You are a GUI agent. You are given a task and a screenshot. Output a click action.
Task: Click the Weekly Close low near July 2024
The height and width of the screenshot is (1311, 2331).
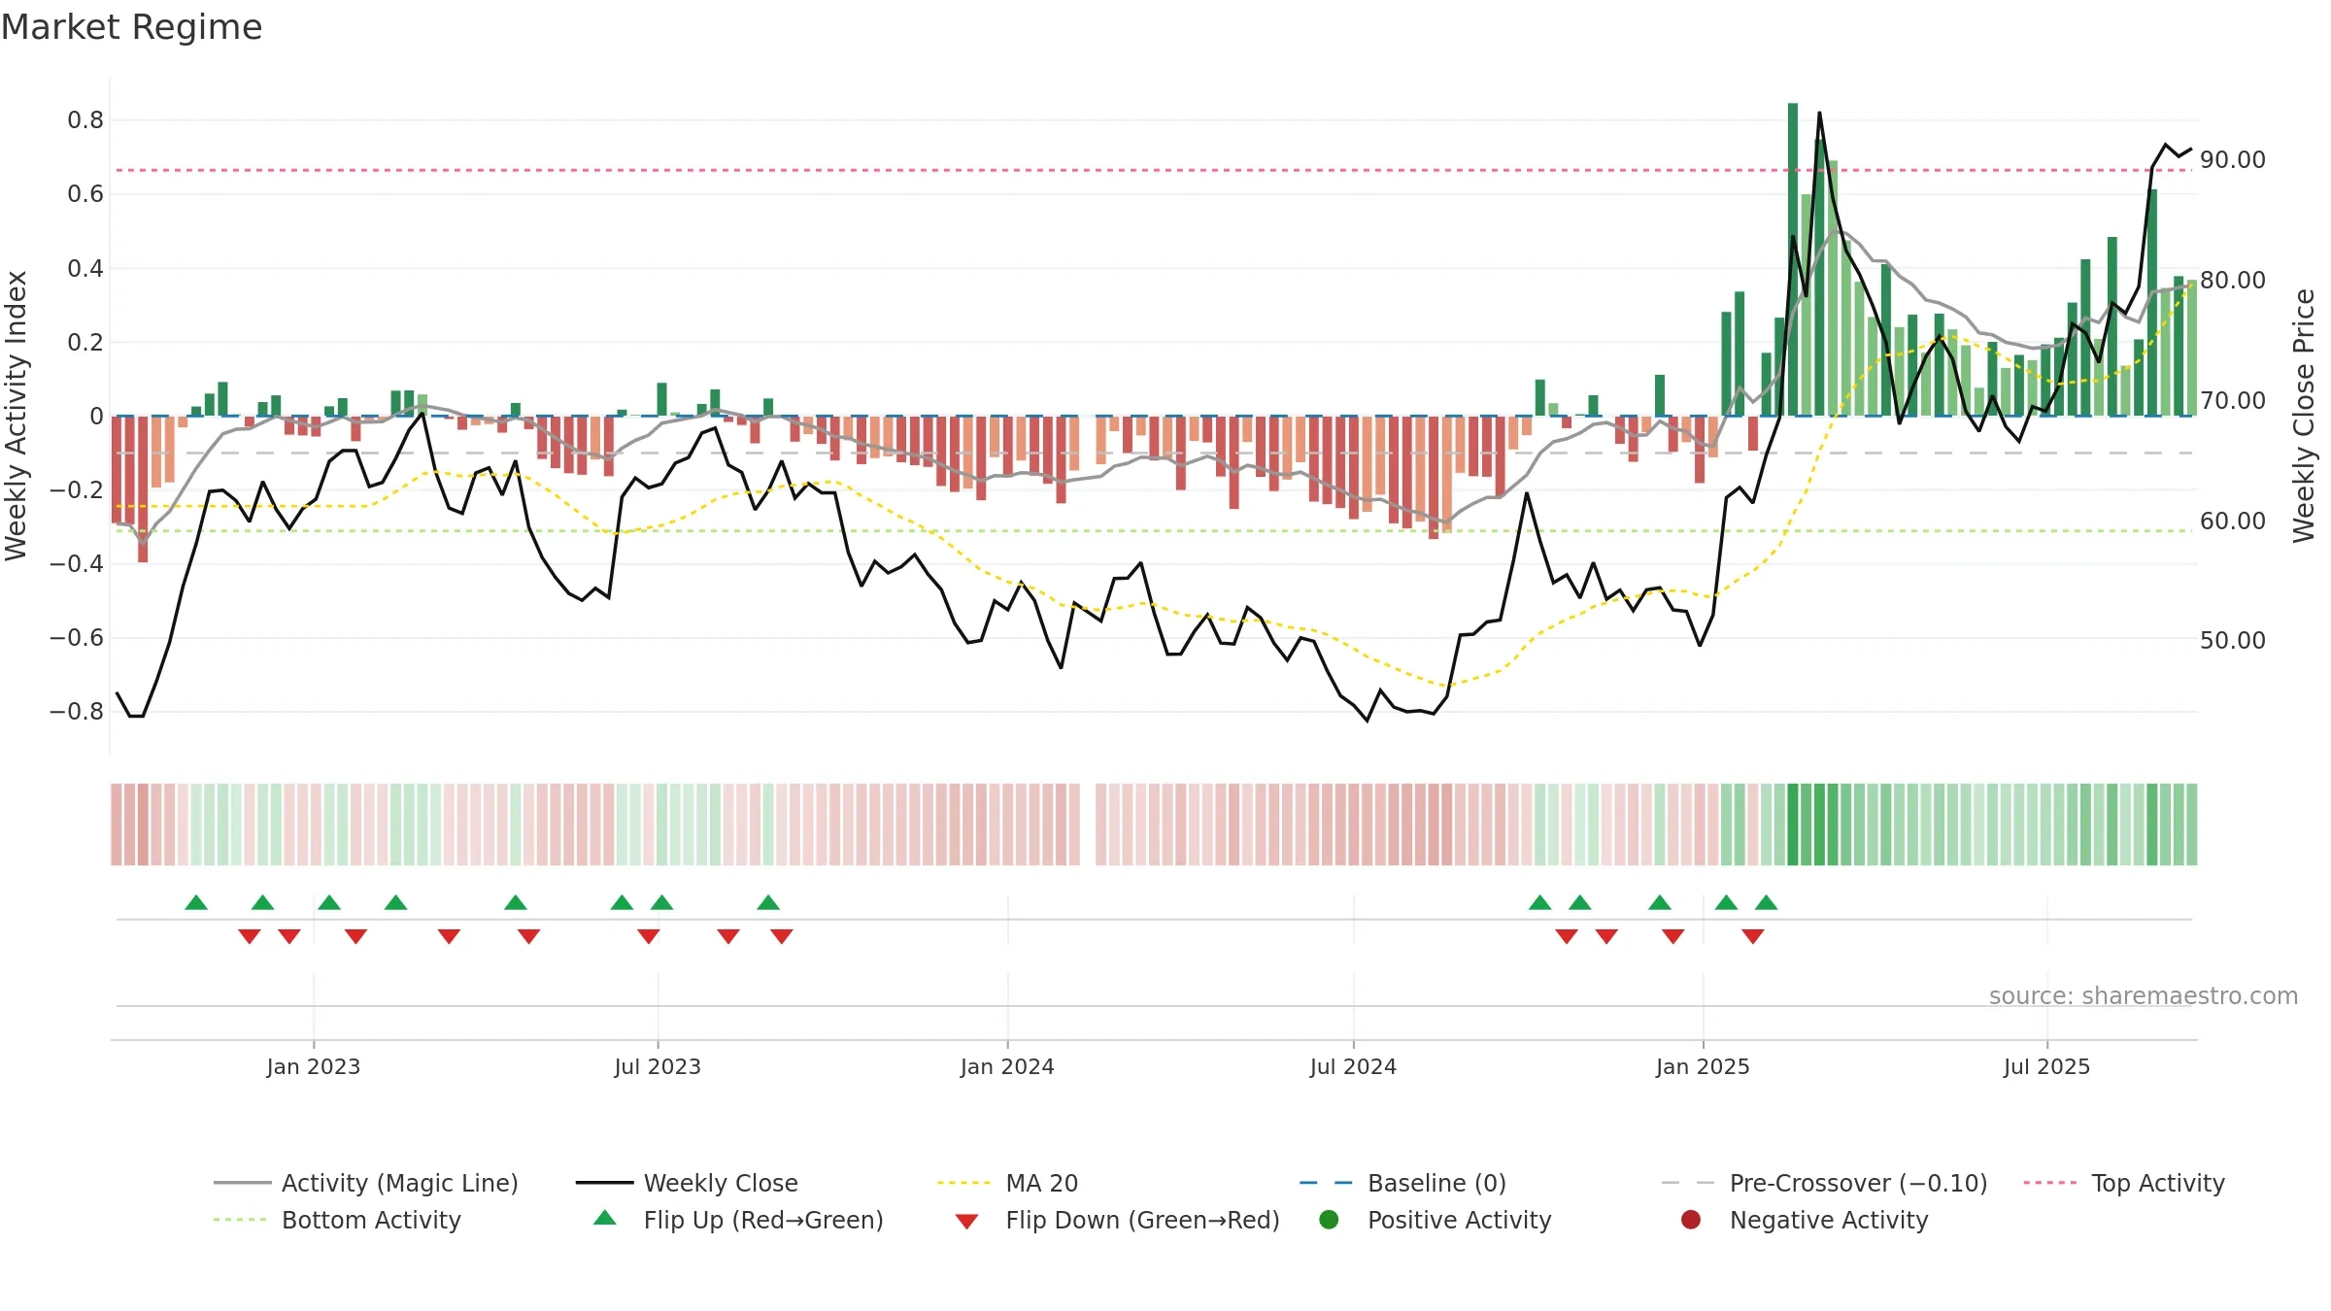1368,721
